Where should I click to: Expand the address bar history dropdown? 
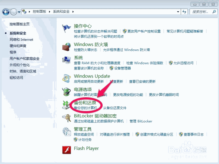[x=178, y=12]
